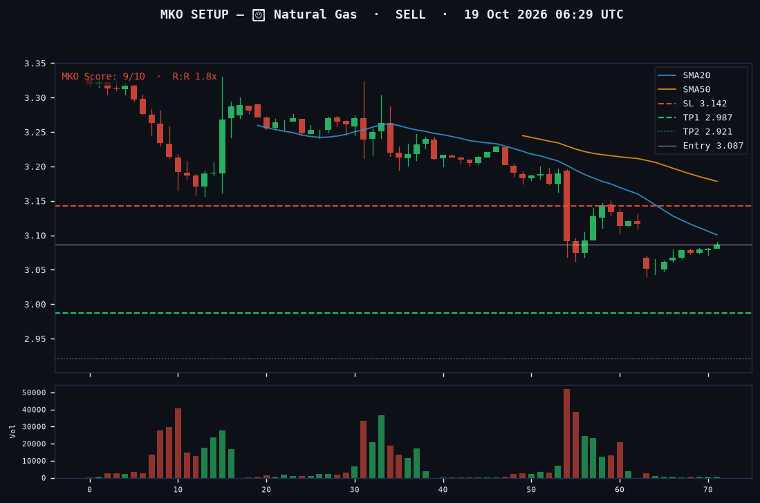760x503 pixels.
Task: Click the clock emoji icon in the title
Action: [259, 15]
